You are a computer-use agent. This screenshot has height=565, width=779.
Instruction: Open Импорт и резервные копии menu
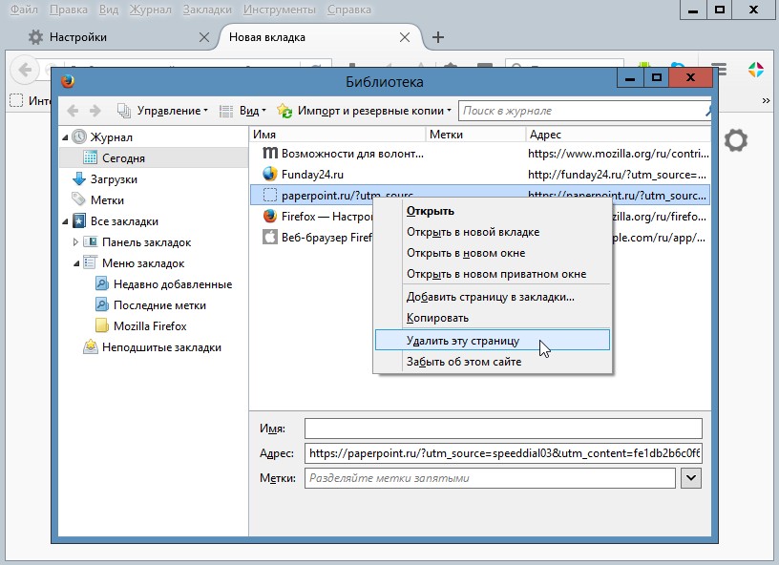pos(364,111)
